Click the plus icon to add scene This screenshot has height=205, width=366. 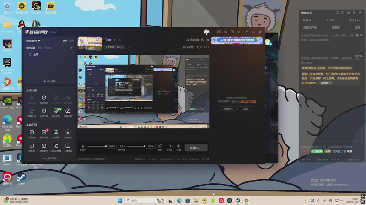point(71,48)
